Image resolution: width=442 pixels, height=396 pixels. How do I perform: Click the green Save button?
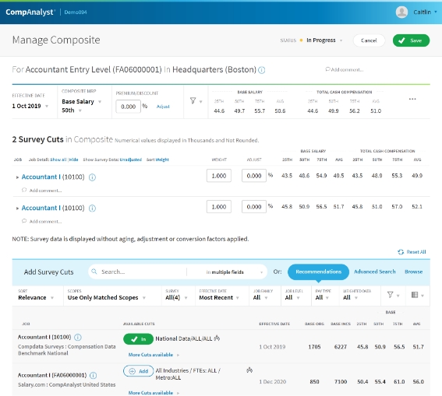click(x=411, y=40)
